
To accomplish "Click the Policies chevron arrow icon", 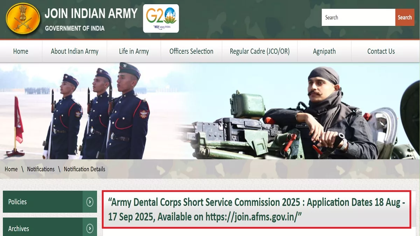I will 90,202.
